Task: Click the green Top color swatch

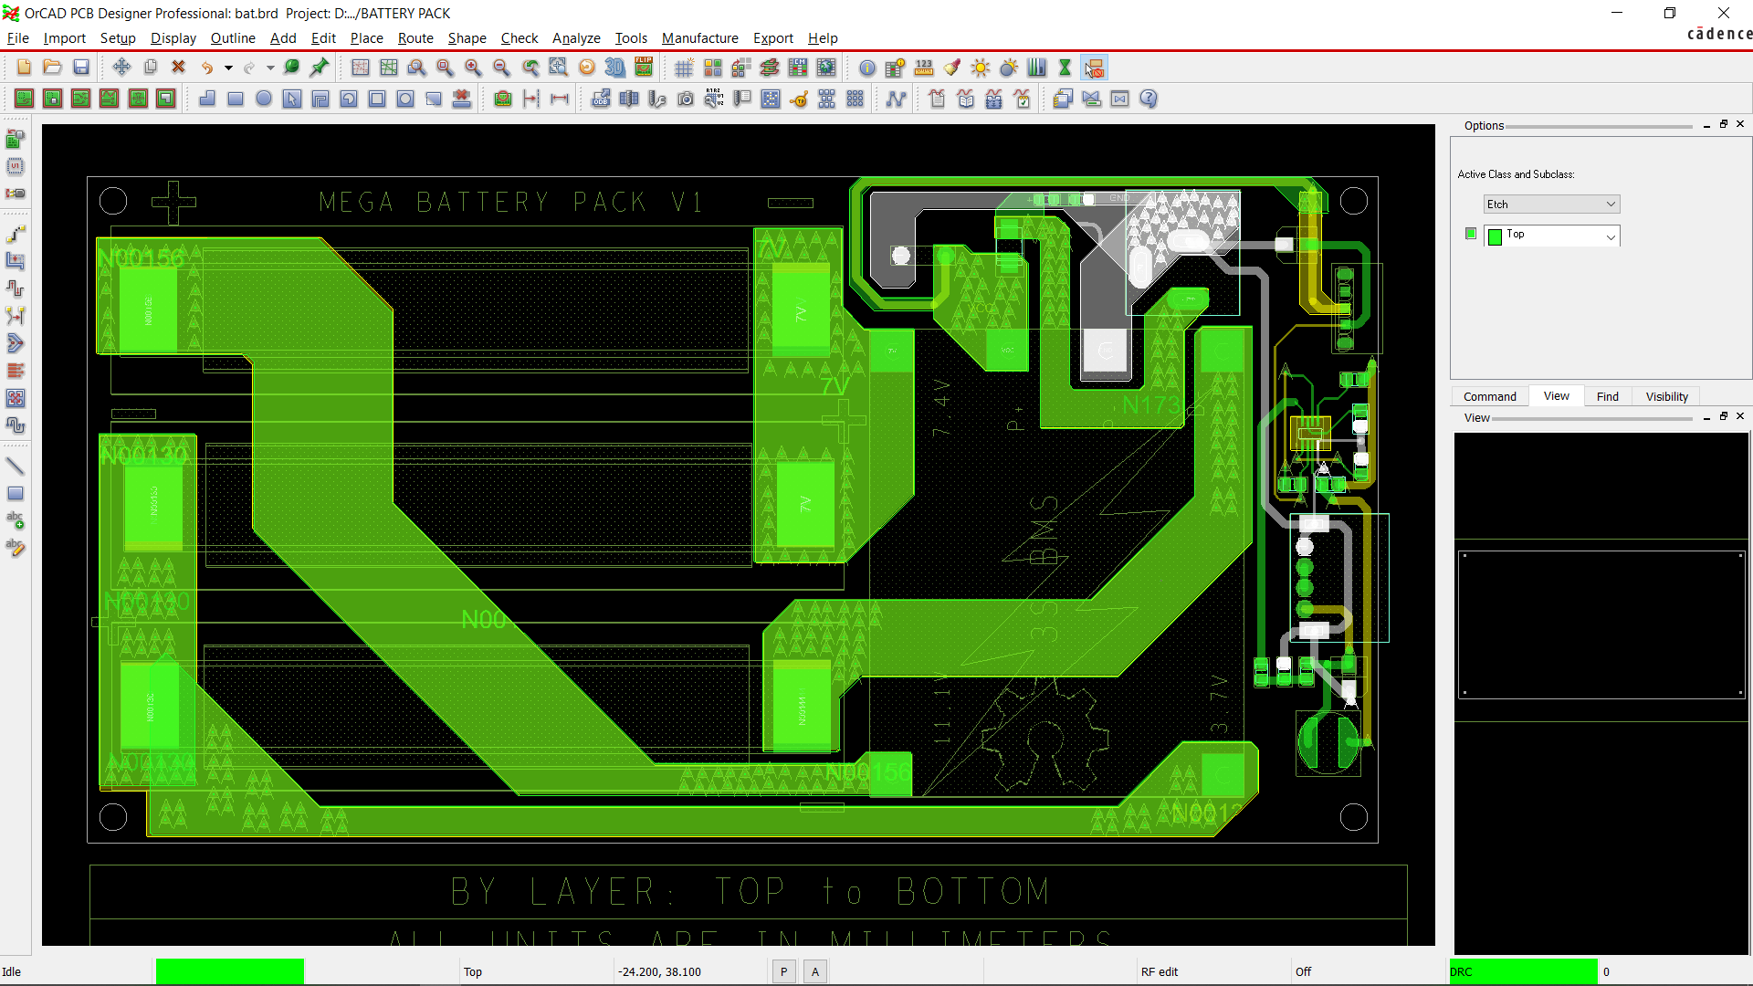Action: [x=1495, y=236]
